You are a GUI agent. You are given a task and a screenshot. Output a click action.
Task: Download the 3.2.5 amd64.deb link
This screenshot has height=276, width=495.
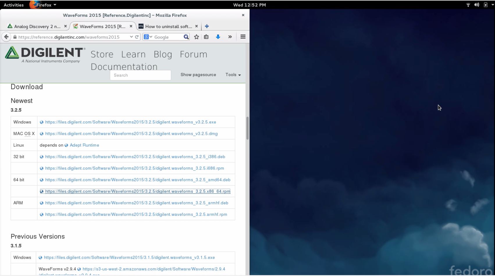[138, 180]
